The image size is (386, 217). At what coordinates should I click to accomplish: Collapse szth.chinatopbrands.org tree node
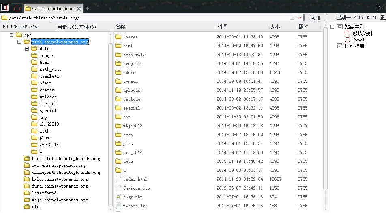[19, 42]
